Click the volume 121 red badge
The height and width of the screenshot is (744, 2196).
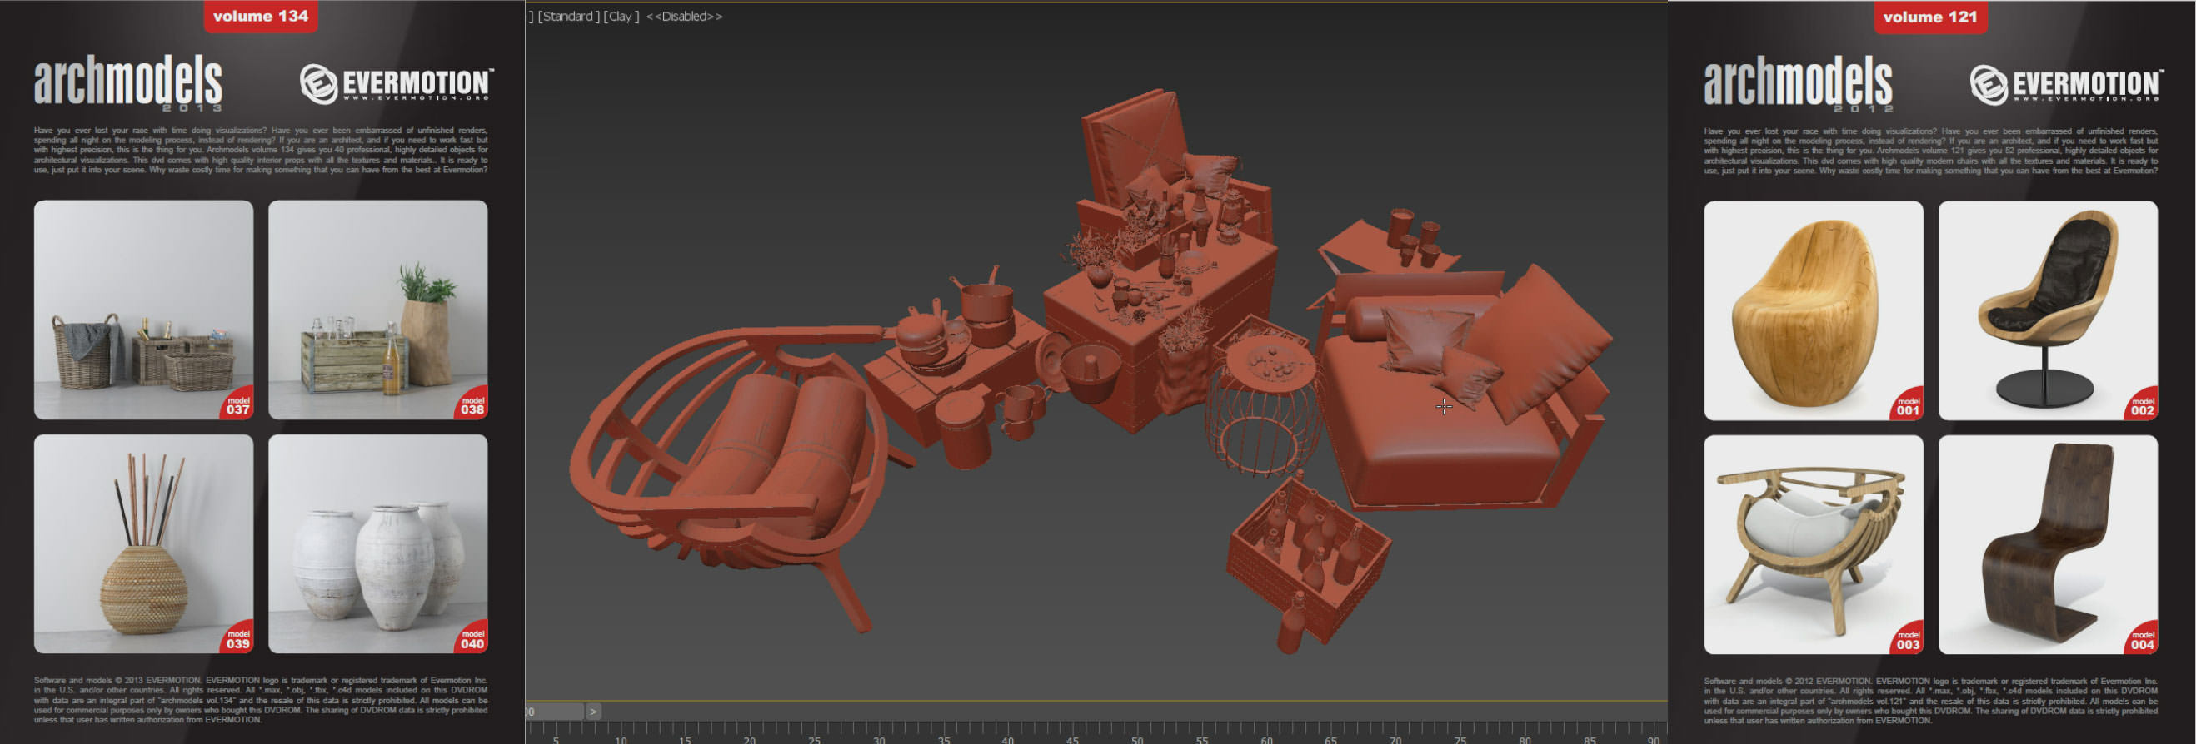click(x=1930, y=17)
